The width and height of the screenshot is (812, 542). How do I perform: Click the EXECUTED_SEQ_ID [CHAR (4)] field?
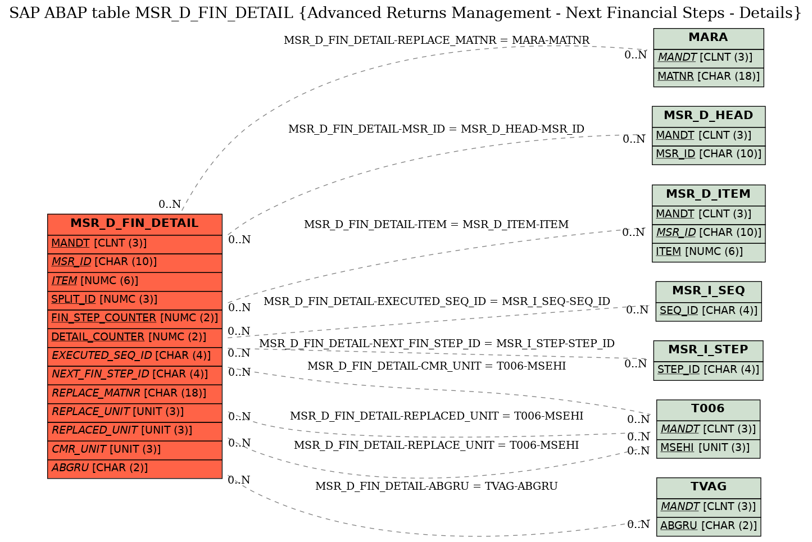click(x=135, y=356)
